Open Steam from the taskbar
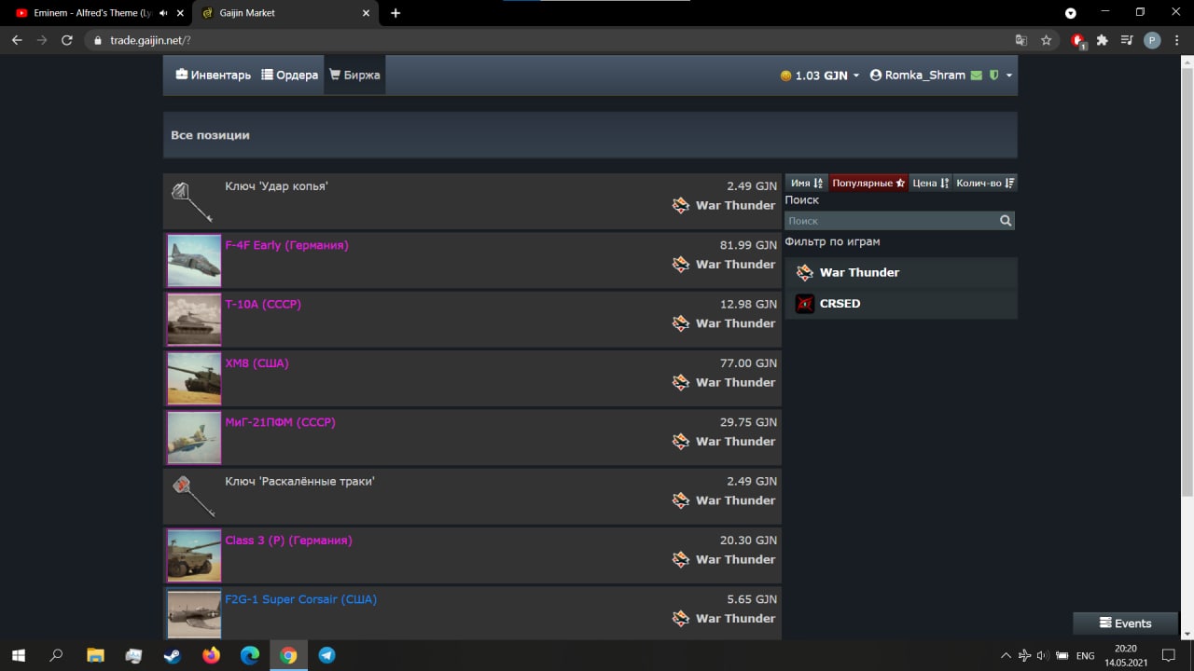1194x671 pixels. pyautogui.click(x=173, y=655)
